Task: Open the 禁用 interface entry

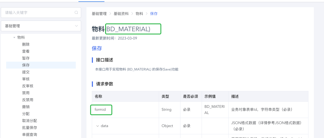Action: (26, 93)
